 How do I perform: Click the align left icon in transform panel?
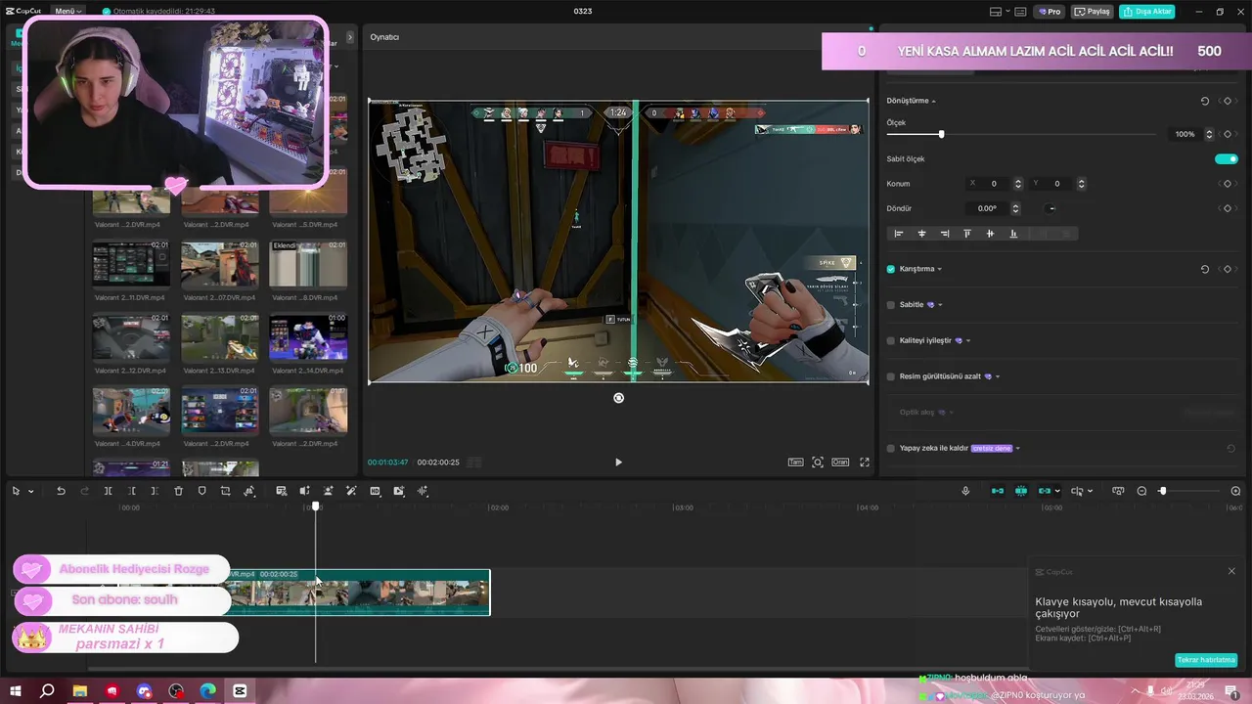(x=899, y=234)
